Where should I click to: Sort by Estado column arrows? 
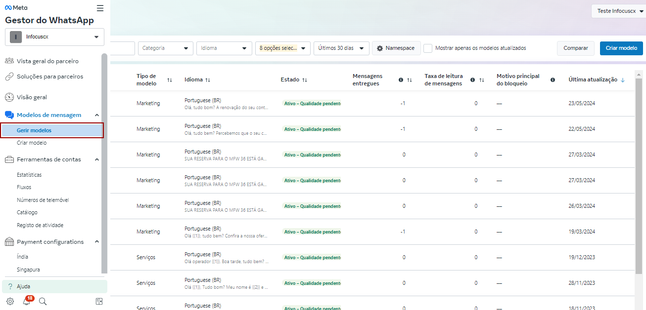point(305,80)
